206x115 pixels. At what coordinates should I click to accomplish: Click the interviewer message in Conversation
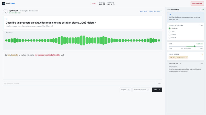click(x=185, y=70)
